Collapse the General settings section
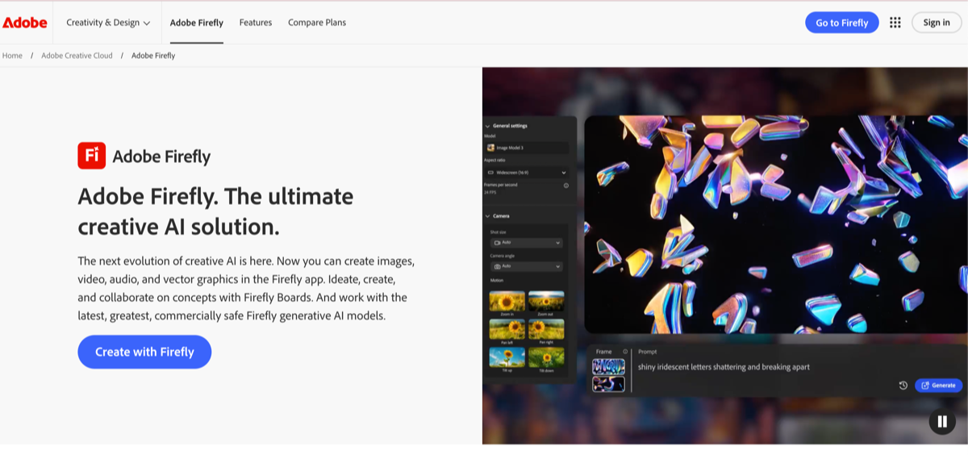Viewport: 968px width, 455px height. pos(488,126)
